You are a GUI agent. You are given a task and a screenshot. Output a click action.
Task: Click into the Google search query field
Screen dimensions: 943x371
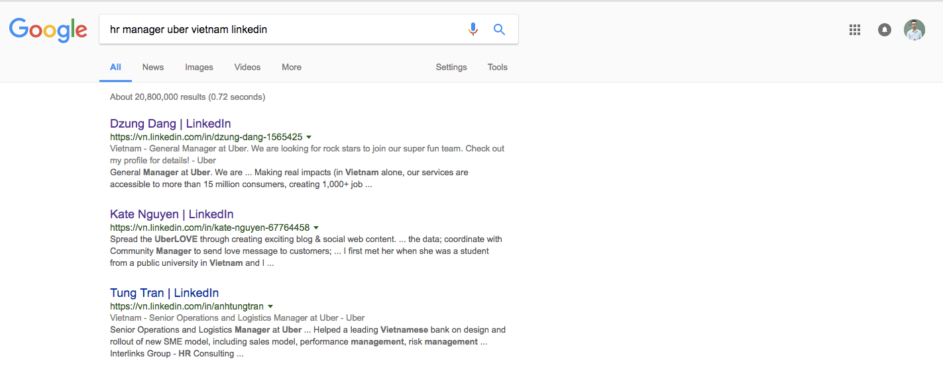pyautogui.click(x=278, y=30)
